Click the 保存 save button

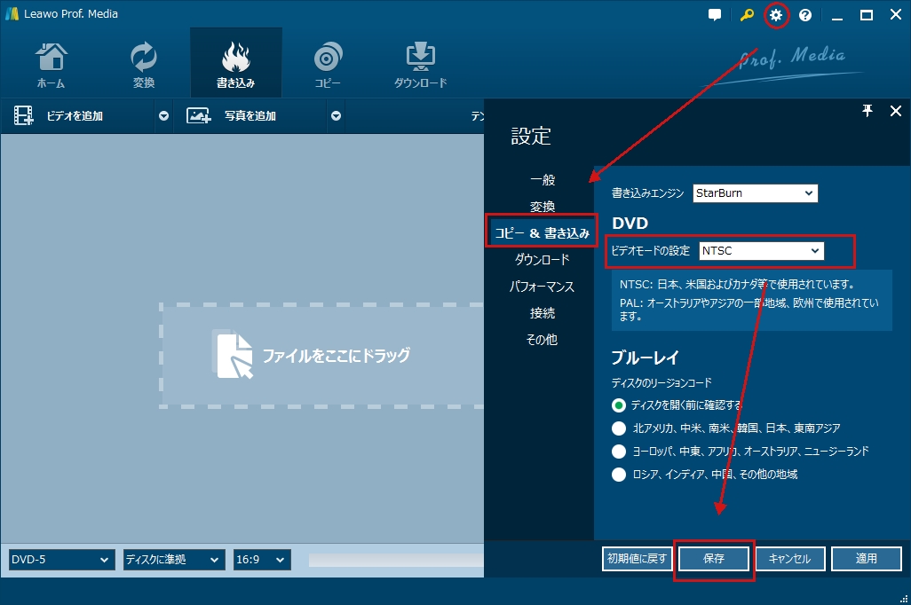click(x=714, y=559)
